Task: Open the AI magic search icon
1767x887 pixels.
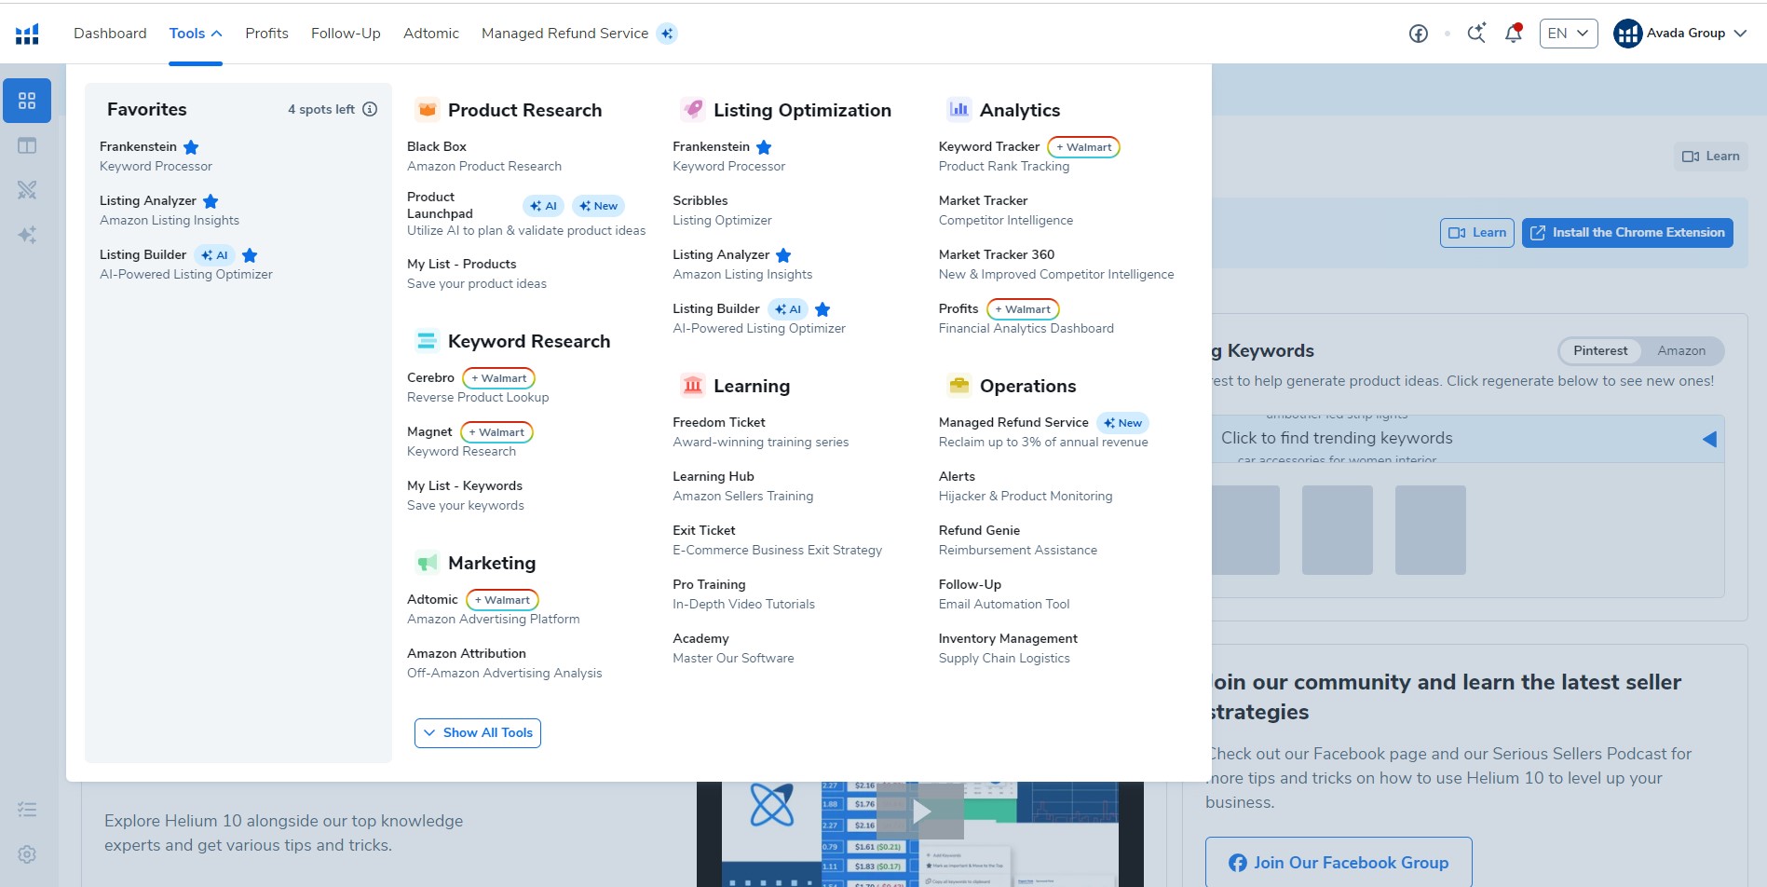Action: click(1476, 33)
